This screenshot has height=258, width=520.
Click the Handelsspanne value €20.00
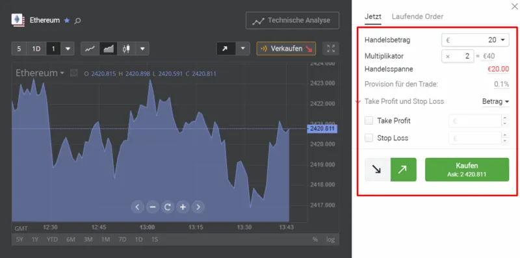498,70
